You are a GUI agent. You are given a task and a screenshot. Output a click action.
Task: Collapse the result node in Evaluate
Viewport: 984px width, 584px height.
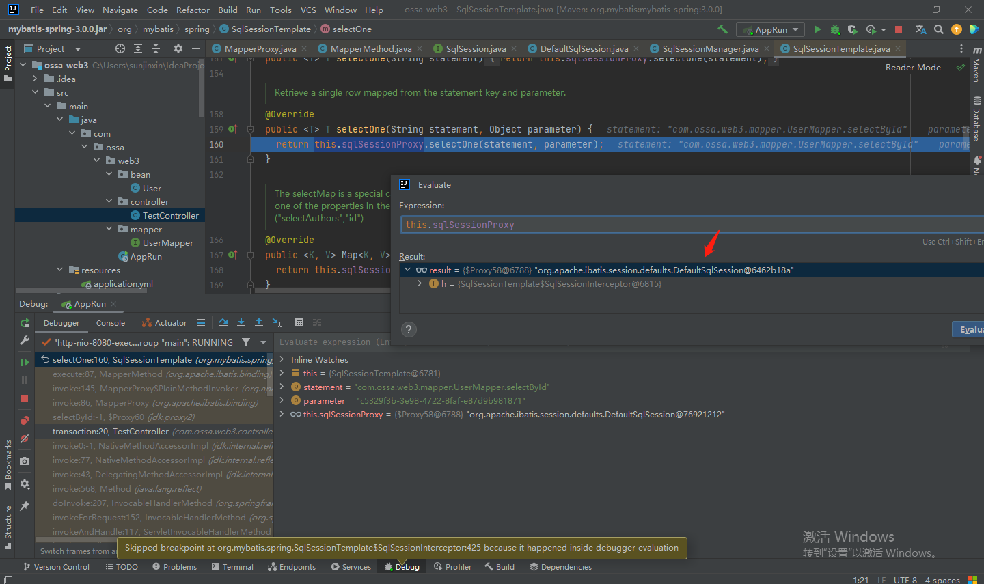point(408,270)
